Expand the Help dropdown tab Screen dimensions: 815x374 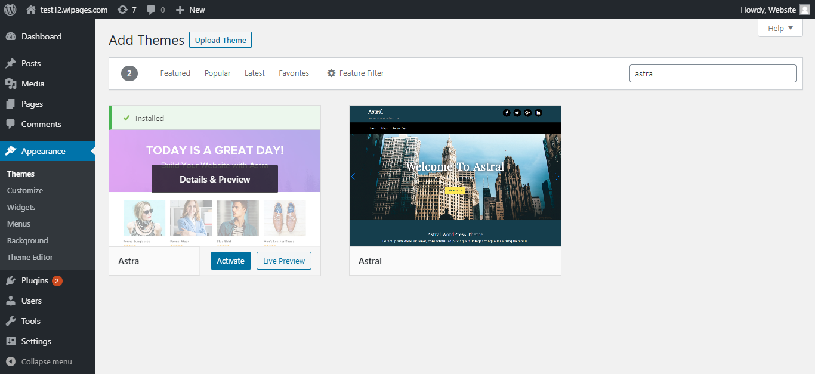point(780,28)
